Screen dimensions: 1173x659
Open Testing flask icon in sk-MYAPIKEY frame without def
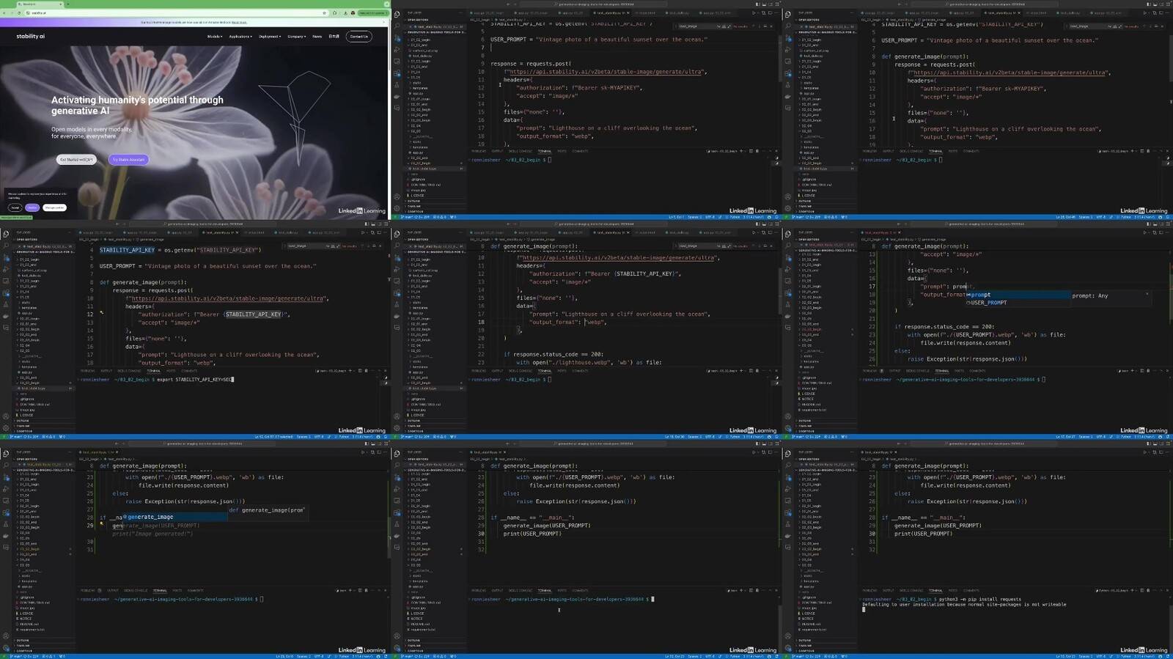(x=397, y=86)
